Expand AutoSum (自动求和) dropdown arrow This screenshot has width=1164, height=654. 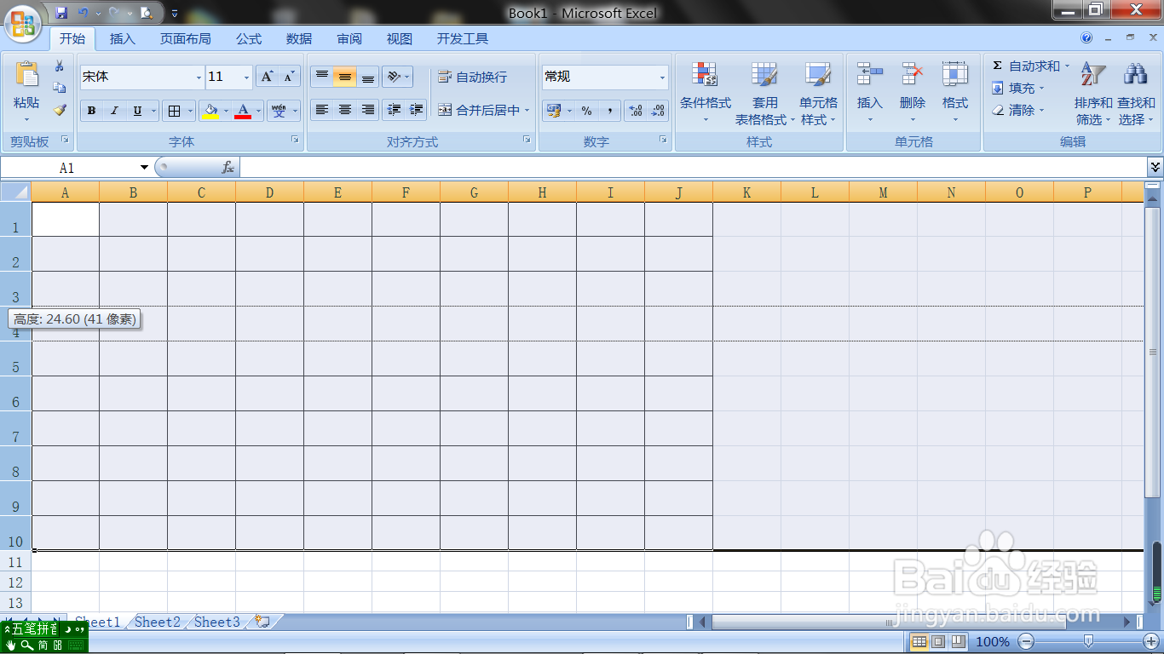click(x=1067, y=66)
